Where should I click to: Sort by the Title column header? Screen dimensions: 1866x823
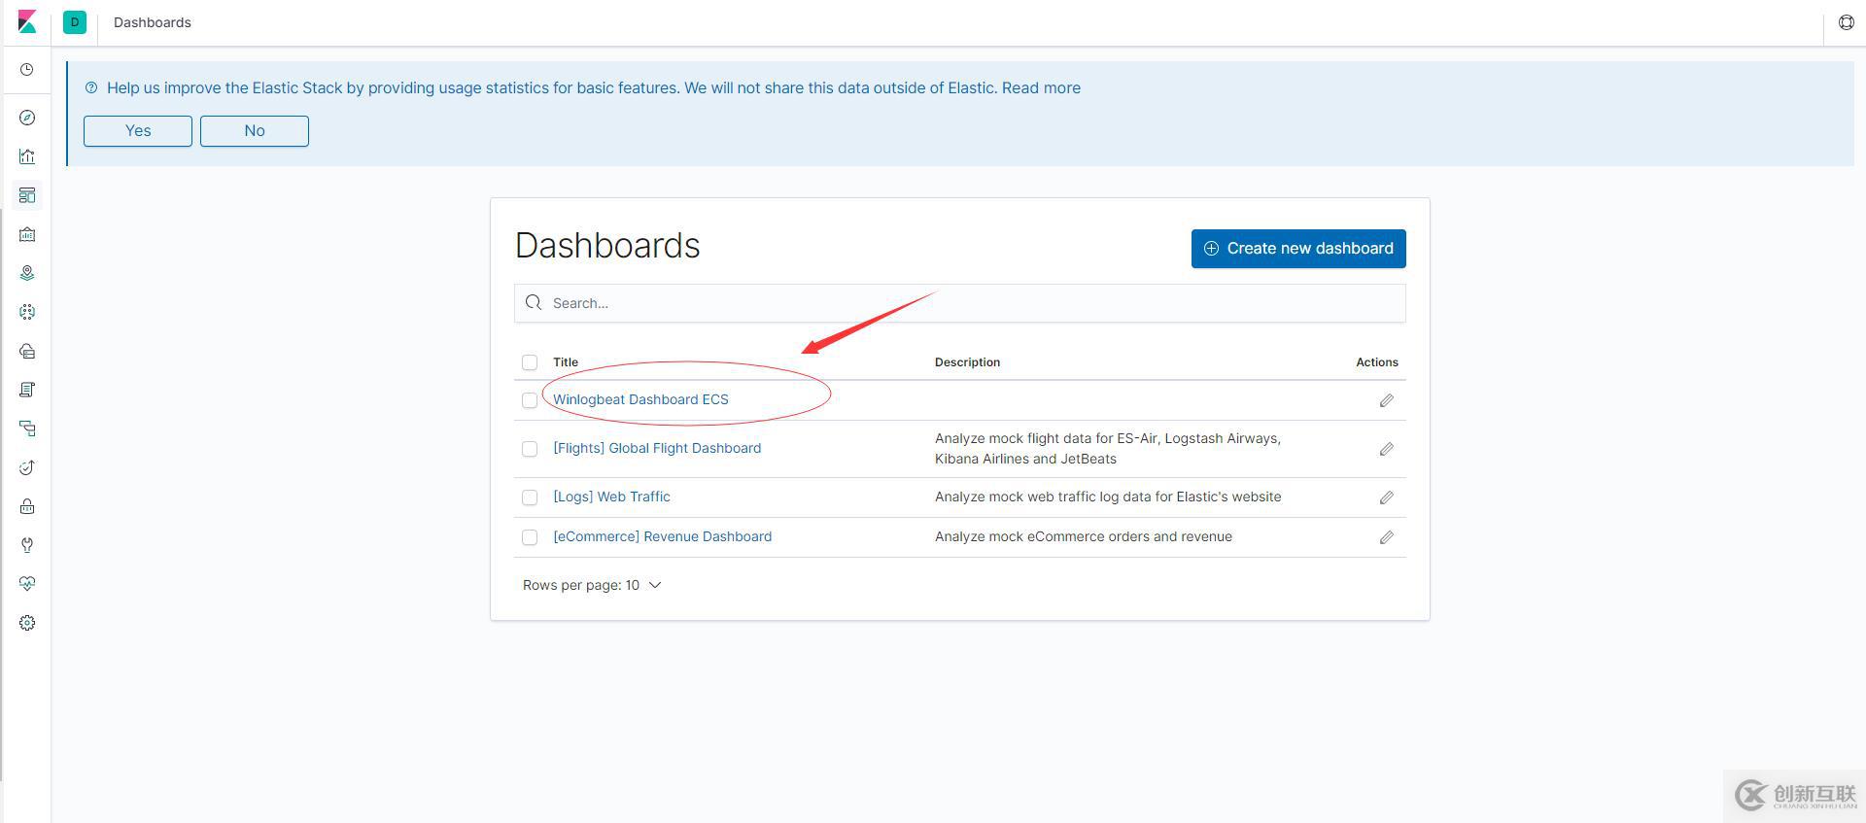click(x=566, y=362)
